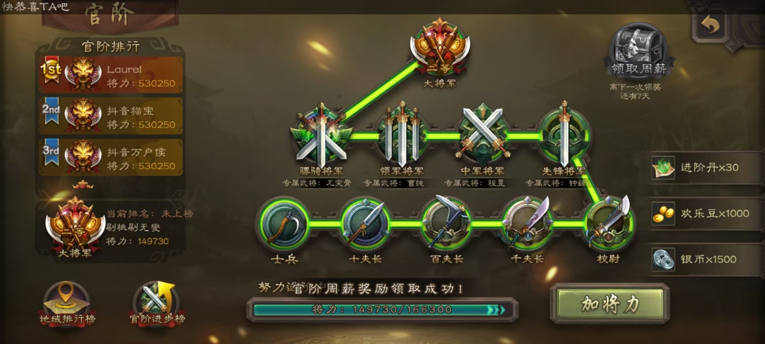The width and height of the screenshot is (765, 344).
Task: Open 地域排行榜 regional ranking
Action: coord(67,303)
